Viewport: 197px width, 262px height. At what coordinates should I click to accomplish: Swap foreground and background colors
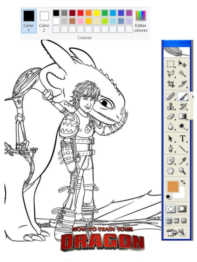click(x=183, y=182)
